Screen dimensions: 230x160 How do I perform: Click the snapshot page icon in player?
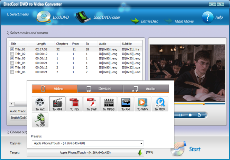[199, 115]
